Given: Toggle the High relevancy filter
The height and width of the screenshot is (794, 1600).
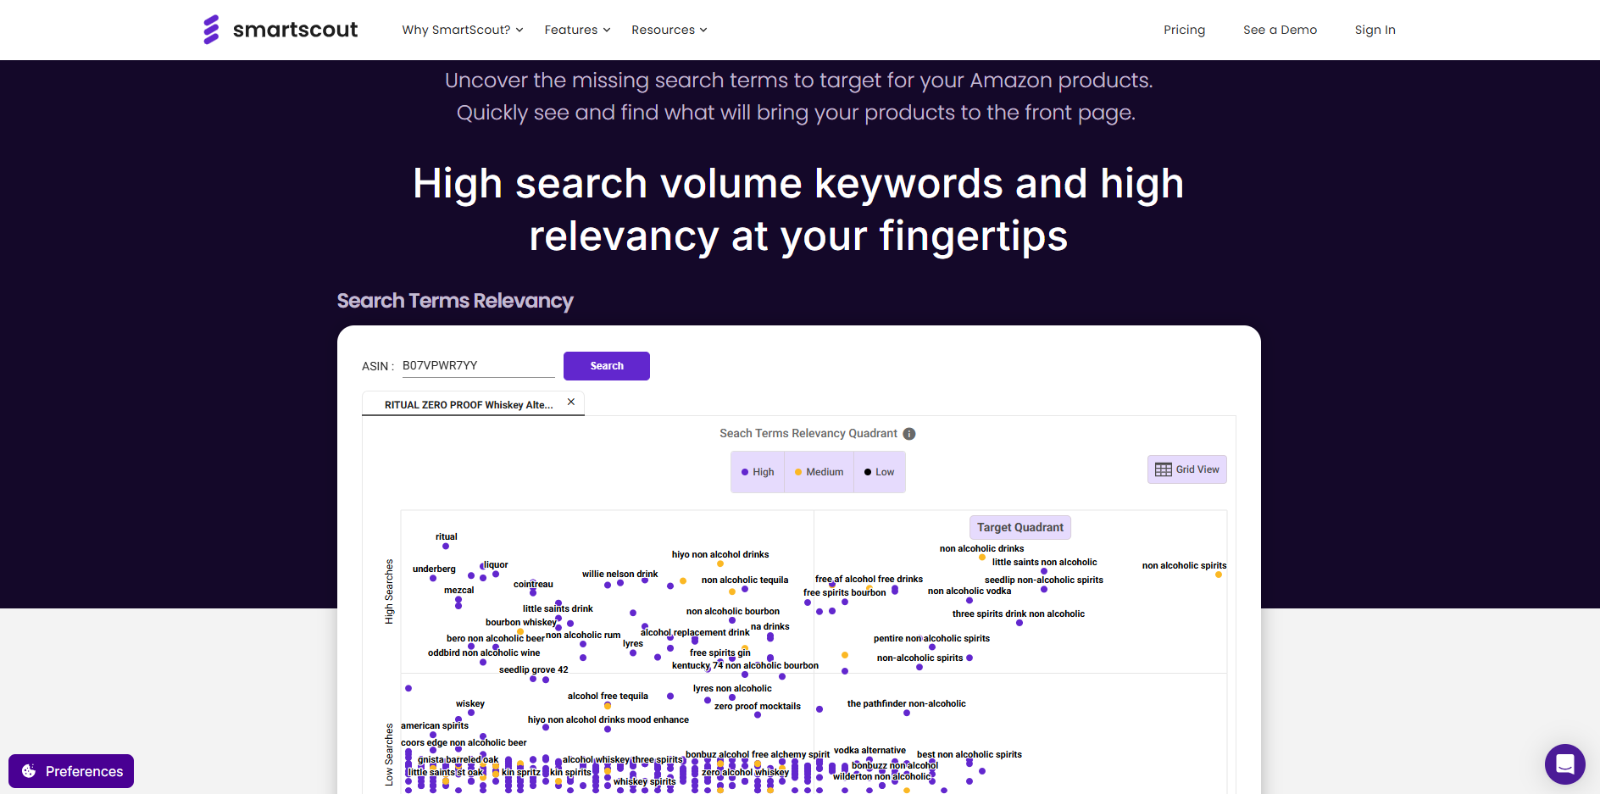Looking at the screenshot, I should click(758, 472).
